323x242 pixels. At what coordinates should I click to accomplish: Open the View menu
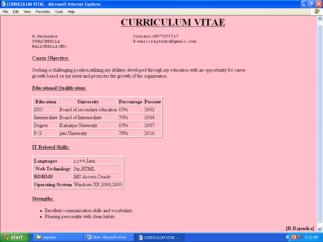tap(27, 12)
